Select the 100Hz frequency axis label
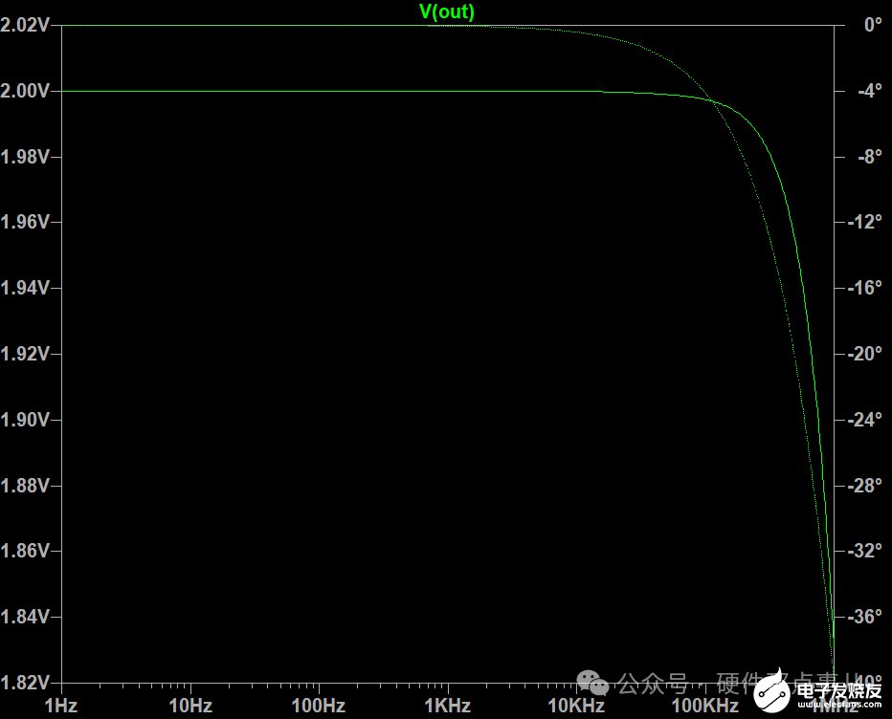 319,706
